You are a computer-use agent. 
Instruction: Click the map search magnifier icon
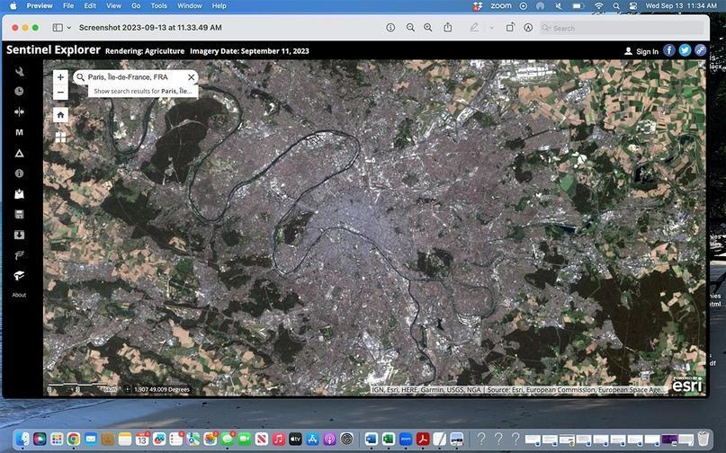coord(81,77)
